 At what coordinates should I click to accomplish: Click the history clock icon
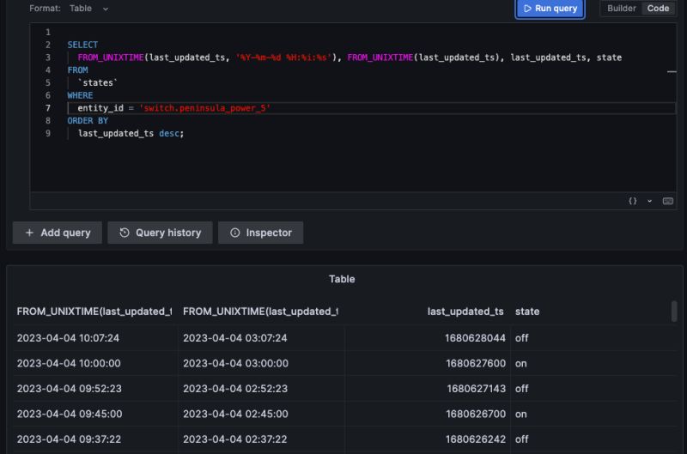point(125,233)
